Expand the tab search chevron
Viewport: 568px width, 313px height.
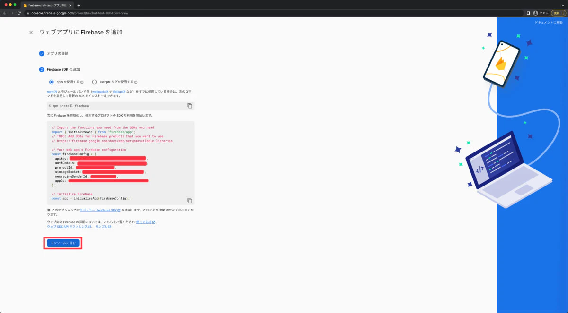point(562,5)
